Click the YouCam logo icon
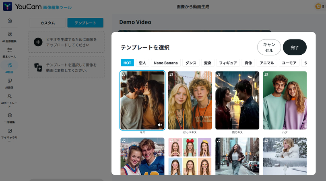This screenshot has width=326, height=181. (x=8, y=6)
